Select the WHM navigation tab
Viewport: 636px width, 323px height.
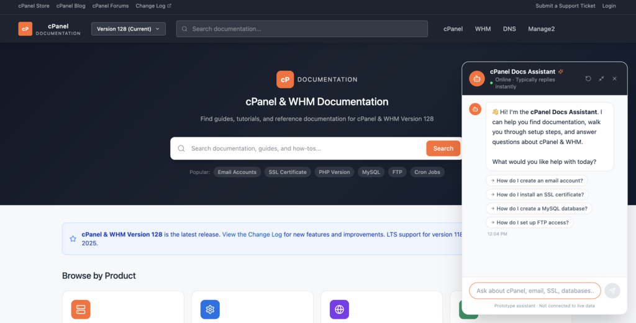click(483, 29)
